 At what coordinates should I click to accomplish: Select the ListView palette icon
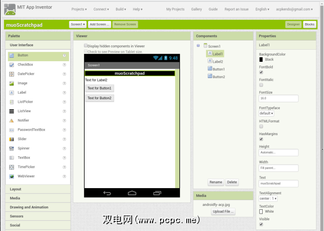tap(12, 111)
